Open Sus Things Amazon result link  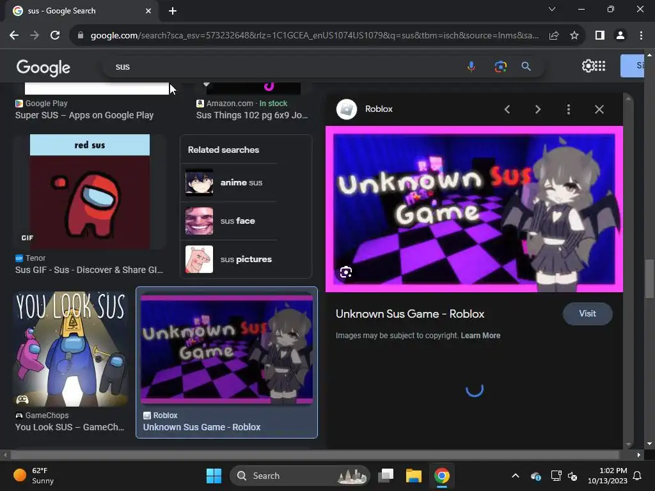[x=252, y=115]
